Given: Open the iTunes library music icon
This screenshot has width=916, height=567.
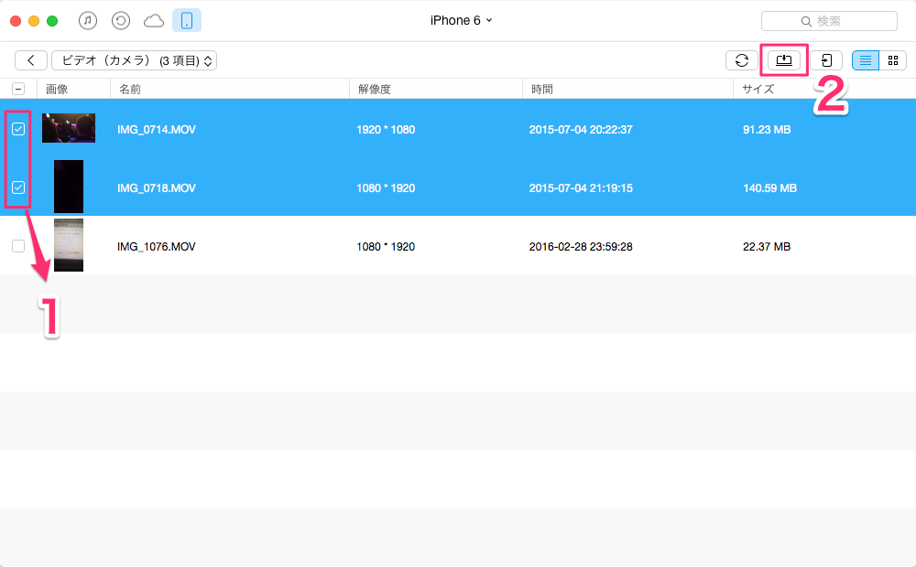Looking at the screenshot, I should point(88,21).
